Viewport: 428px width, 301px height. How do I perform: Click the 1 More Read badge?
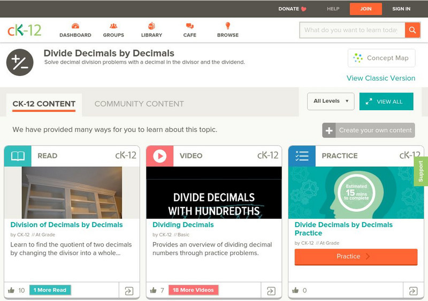point(50,290)
